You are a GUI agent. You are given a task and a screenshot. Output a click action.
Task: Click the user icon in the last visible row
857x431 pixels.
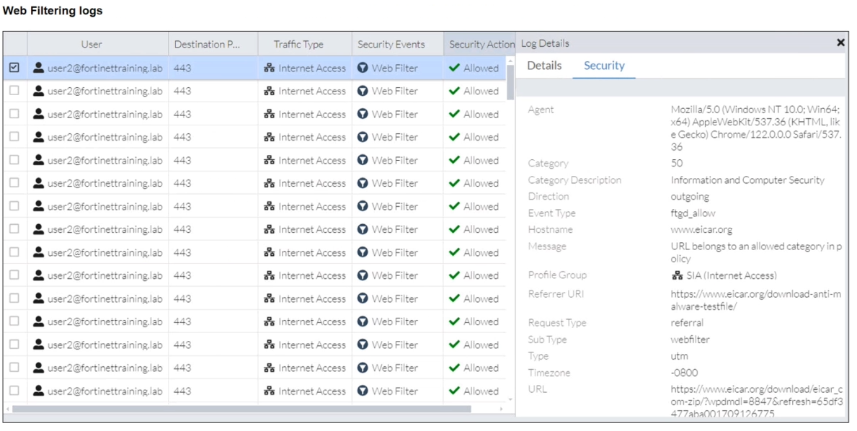click(38, 391)
